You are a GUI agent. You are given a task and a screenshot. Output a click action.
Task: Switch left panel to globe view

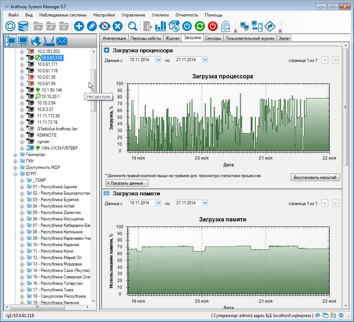point(36,41)
